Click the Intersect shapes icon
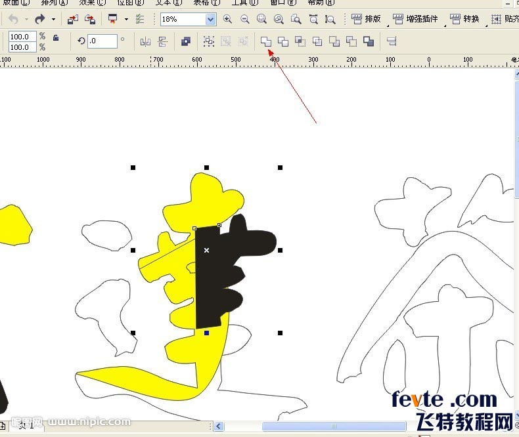Screen dimensions: 519x437 click(x=300, y=41)
